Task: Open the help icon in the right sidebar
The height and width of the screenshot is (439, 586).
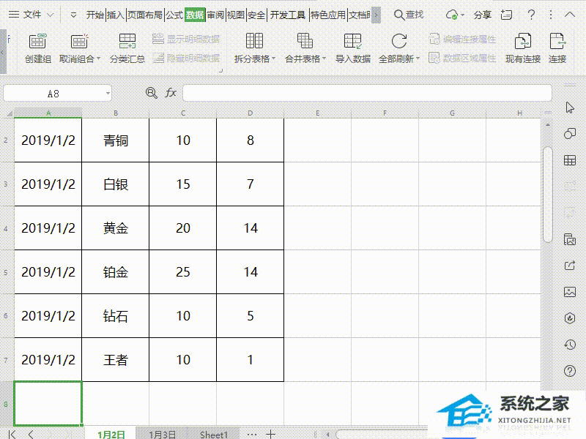Action: click(570, 371)
